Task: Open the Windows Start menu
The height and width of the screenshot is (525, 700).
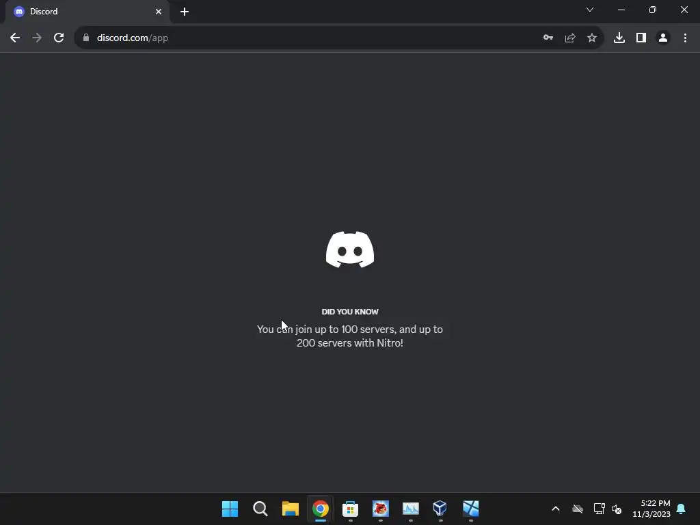Action: [x=230, y=509]
